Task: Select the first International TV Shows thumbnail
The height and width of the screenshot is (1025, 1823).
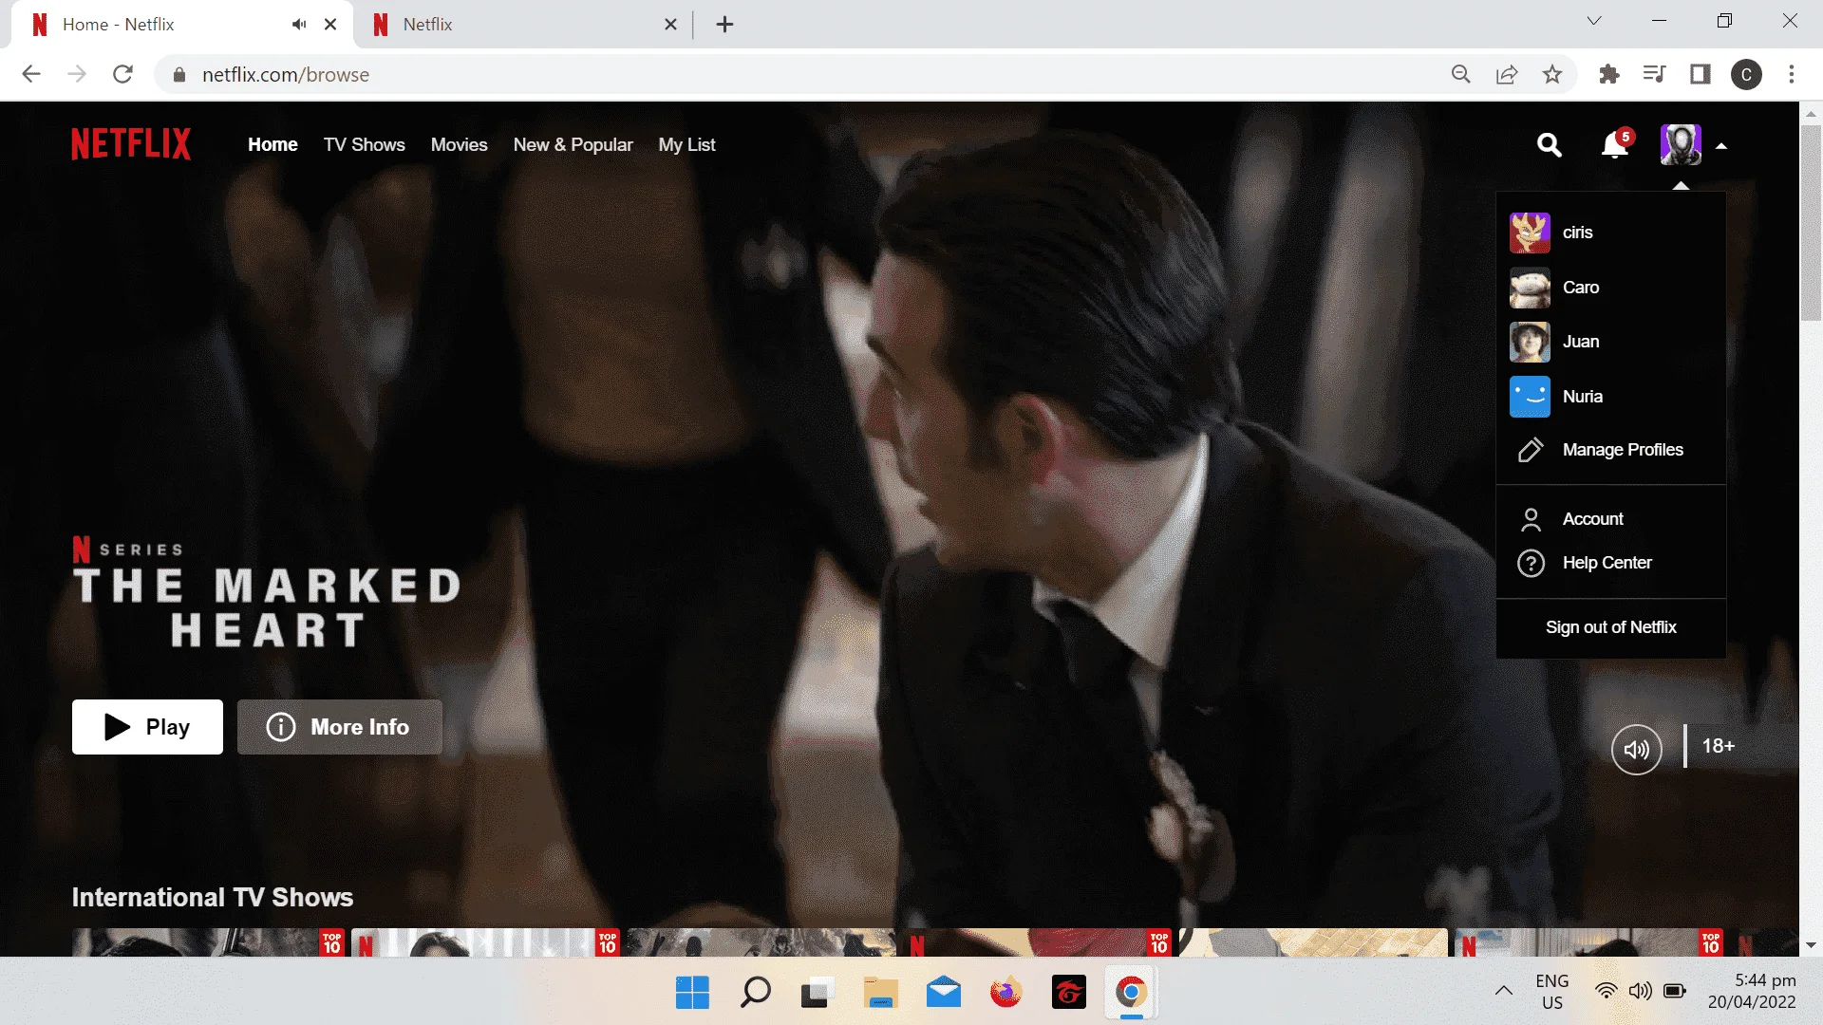Action: pos(208,942)
